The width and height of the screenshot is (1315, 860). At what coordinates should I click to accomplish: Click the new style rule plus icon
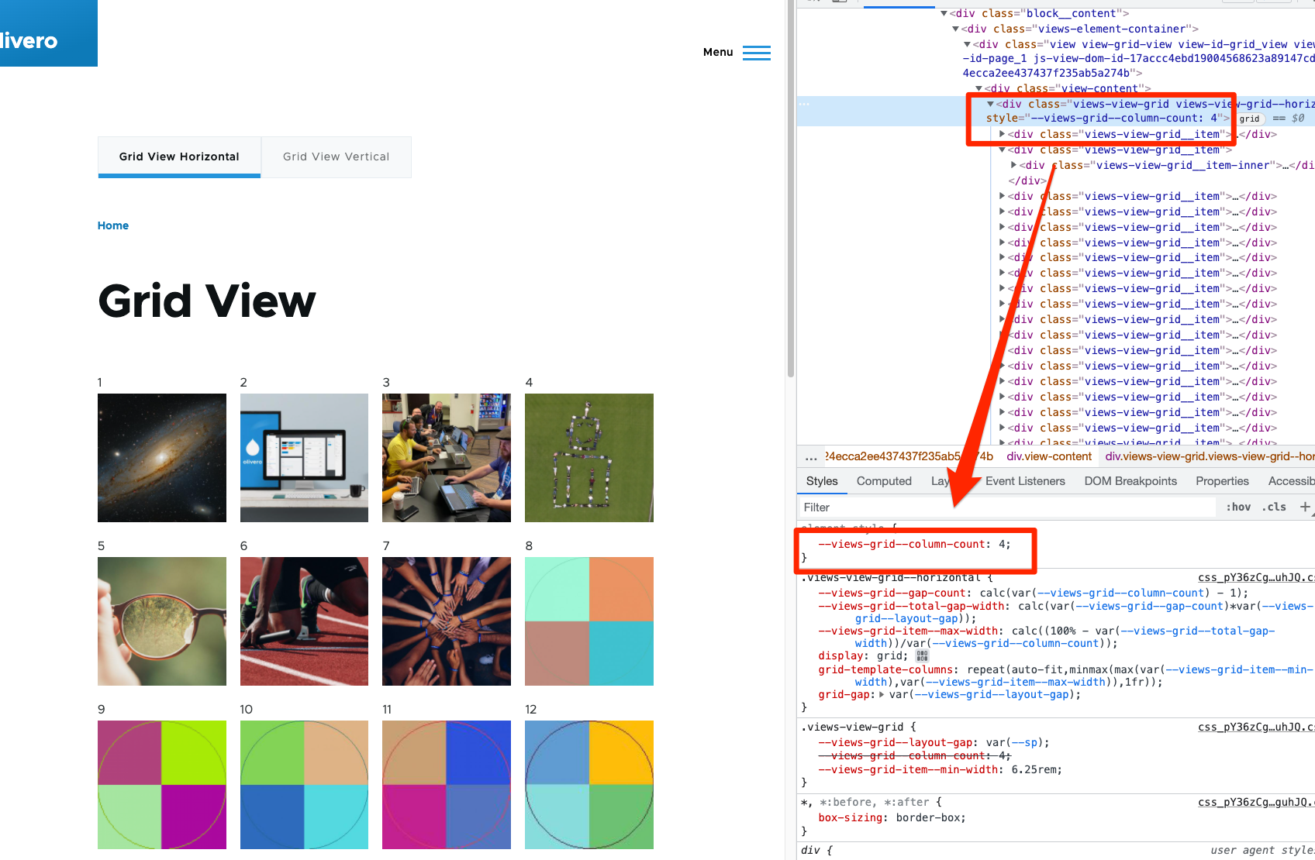(1306, 507)
